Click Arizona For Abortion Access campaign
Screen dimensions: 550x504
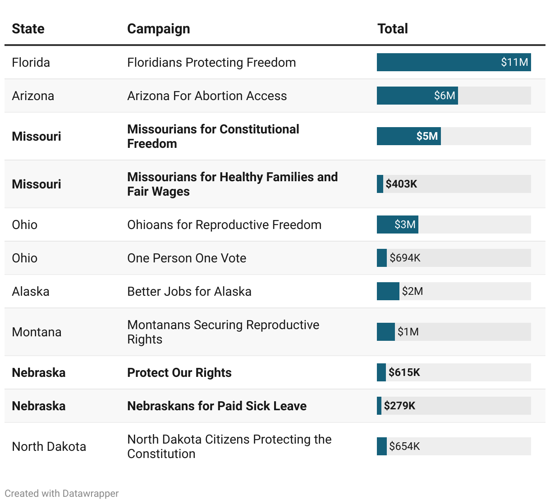click(x=207, y=96)
